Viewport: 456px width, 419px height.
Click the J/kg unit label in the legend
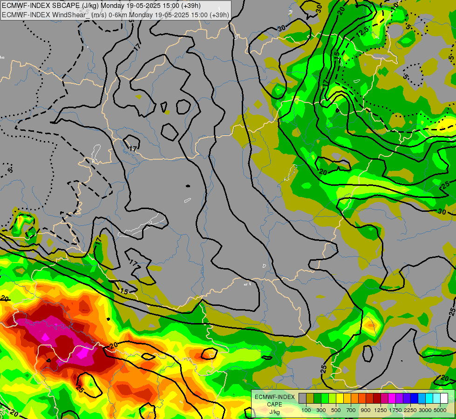(x=274, y=412)
